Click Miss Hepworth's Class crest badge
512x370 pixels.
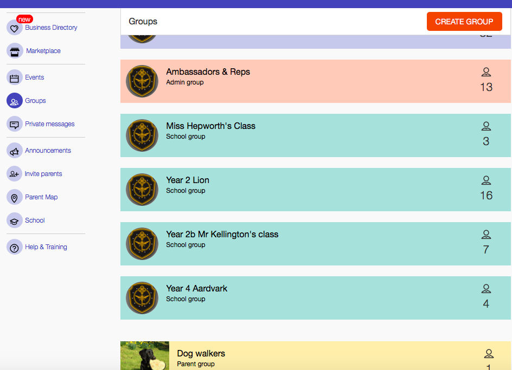pos(142,135)
